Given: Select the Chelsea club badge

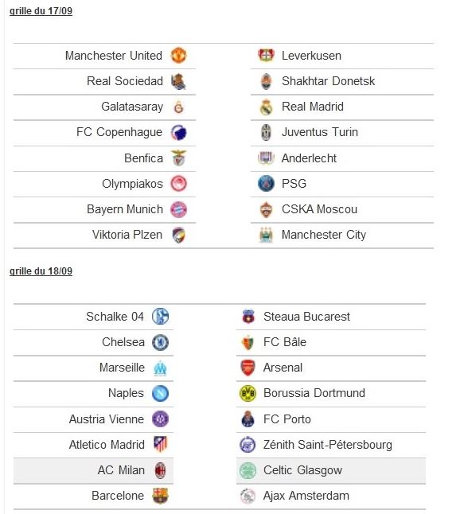Looking at the screenshot, I should click(x=160, y=343).
